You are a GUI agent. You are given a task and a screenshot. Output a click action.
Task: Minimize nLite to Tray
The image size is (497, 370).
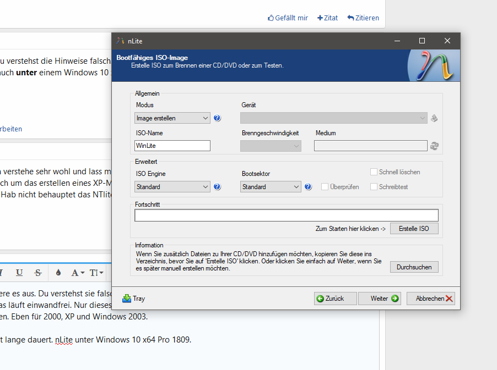(134, 298)
